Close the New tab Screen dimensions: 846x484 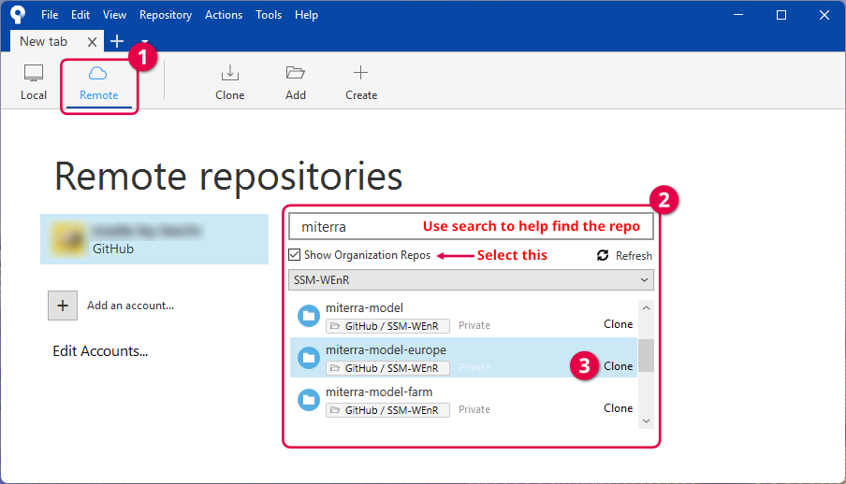tap(93, 42)
